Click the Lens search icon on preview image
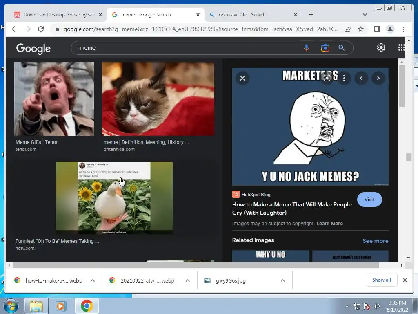 (x=327, y=78)
